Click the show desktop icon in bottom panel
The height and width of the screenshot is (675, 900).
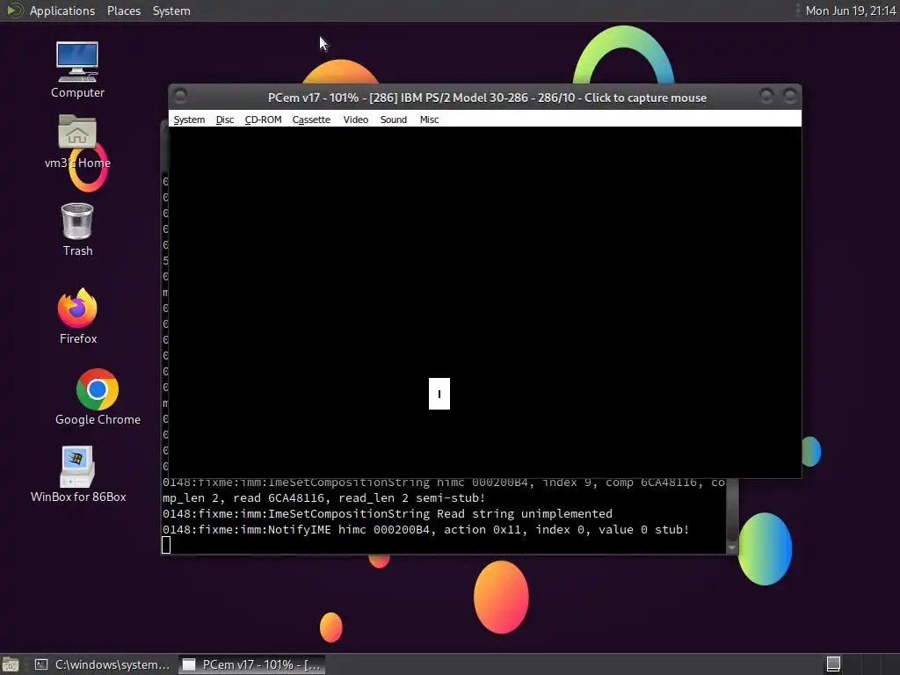pos(11,664)
